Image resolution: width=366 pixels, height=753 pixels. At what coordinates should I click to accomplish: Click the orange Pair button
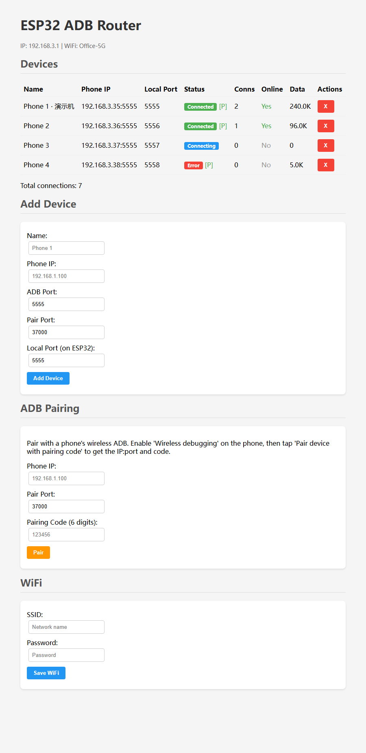click(38, 552)
